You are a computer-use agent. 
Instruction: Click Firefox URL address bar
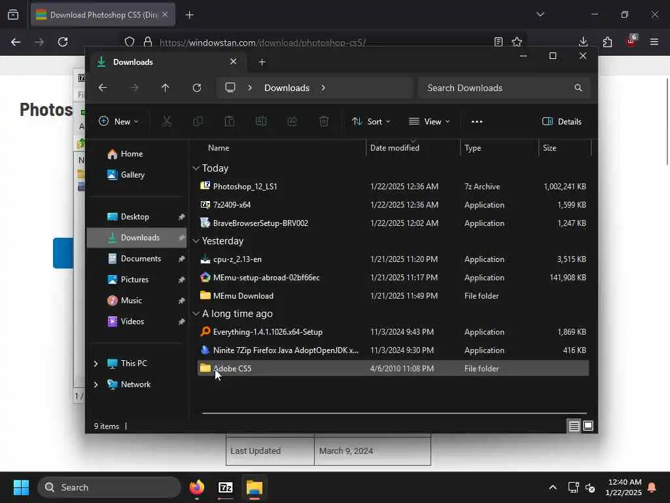coord(325,43)
